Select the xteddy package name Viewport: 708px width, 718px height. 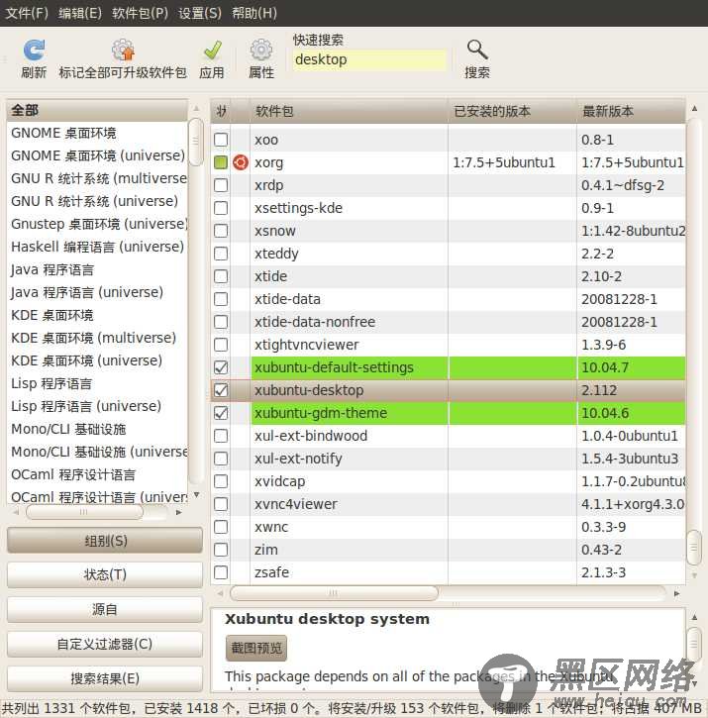pos(276,254)
